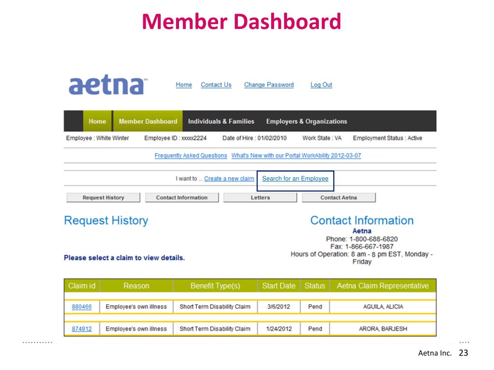494x370 pixels.
Task: Select the 1/24/2012 start date cell
Action: pos(279,329)
